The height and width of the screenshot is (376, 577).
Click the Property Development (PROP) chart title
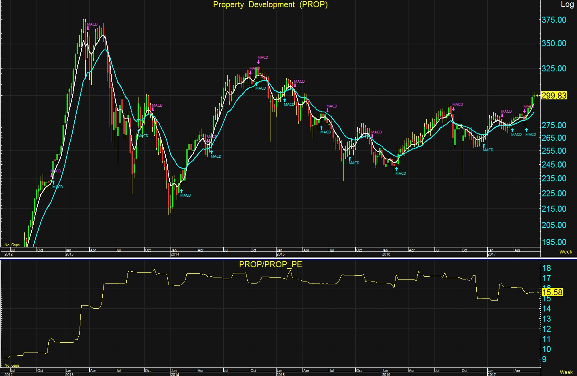270,5
